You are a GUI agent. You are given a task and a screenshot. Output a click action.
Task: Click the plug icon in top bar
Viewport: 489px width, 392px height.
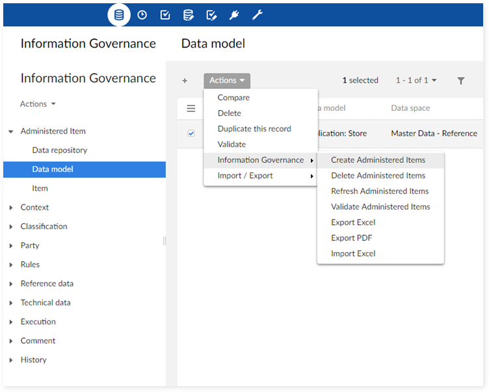(x=234, y=14)
